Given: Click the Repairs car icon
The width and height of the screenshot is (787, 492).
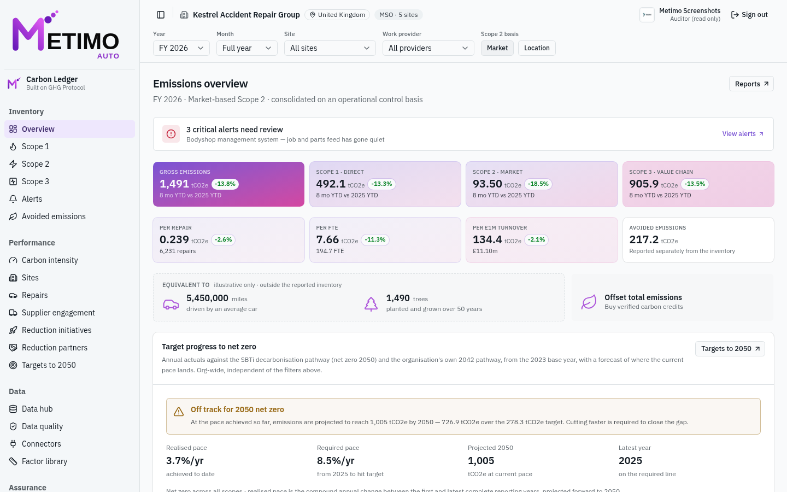Looking at the screenshot, I should 13,295.
